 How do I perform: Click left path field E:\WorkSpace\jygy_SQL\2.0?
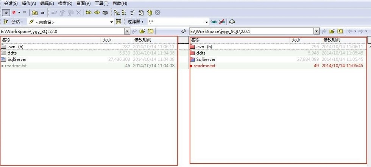coord(62,31)
